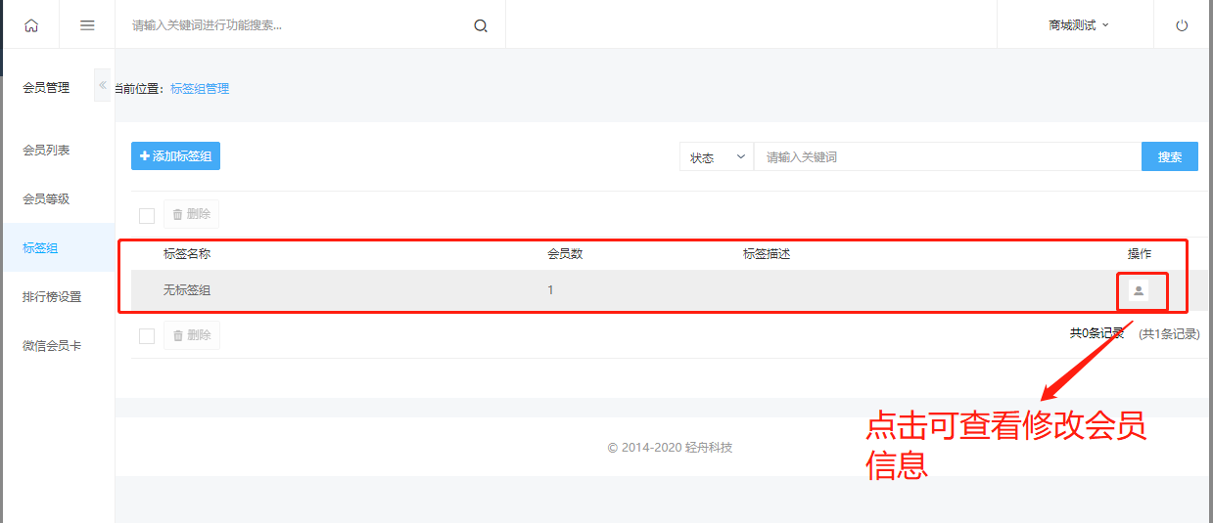
Task: Tick the select-all checkbox below table
Action: tap(147, 336)
